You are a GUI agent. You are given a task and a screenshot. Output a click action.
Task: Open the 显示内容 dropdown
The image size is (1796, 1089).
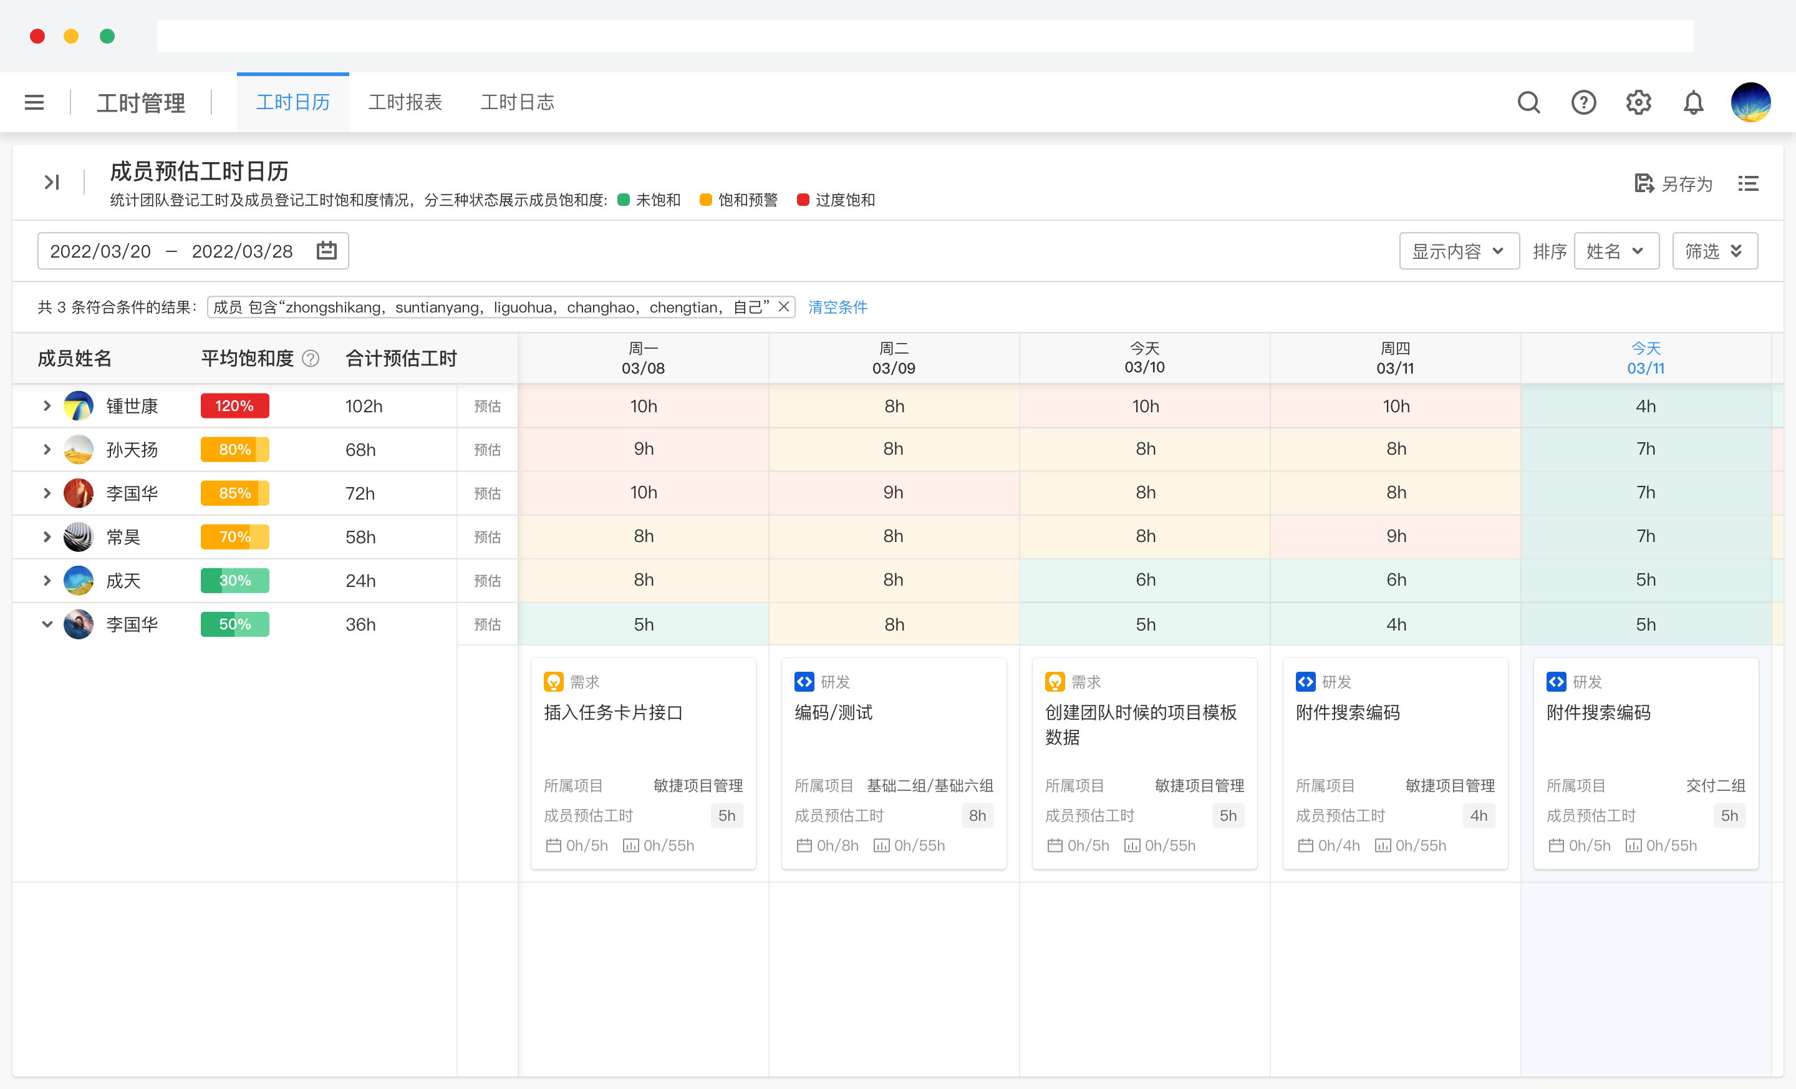(x=1459, y=251)
